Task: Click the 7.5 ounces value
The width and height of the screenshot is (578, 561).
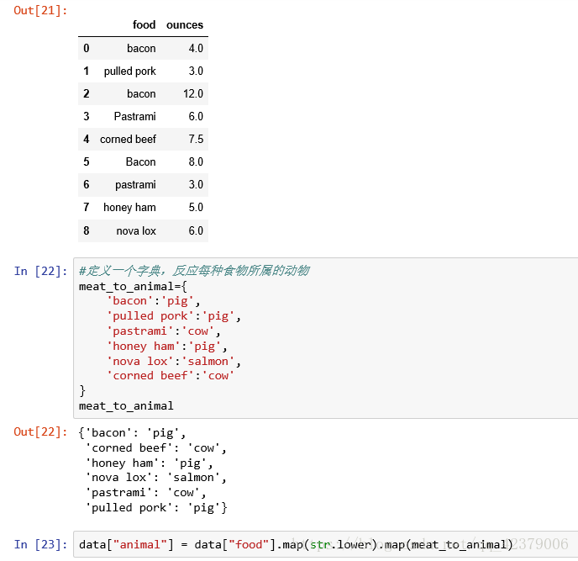Action: click(196, 139)
